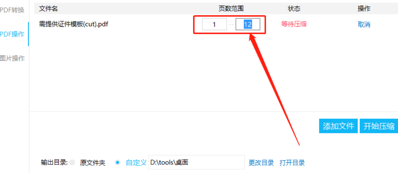The width and height of the screenshot is (398, 173).
Task: Focus the end page field showing 12
Action: (248, 25)
